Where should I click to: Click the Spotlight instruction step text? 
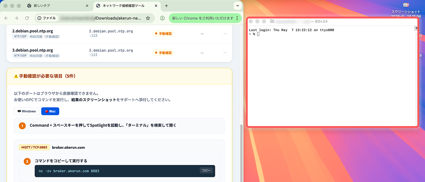103,125
